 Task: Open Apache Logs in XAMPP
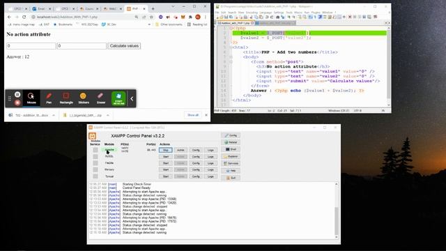point(210,150)
